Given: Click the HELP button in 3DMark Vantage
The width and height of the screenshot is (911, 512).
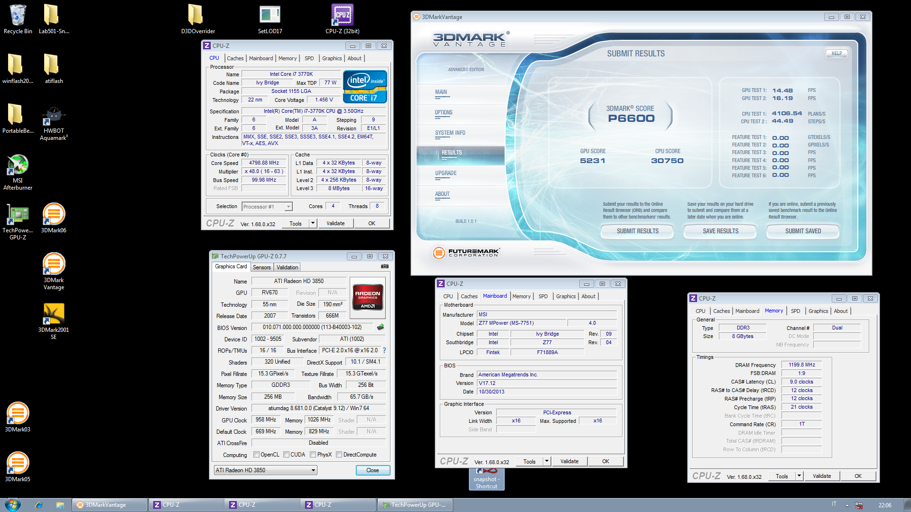Looking at the screenshot, I should [x=837, y=53].
